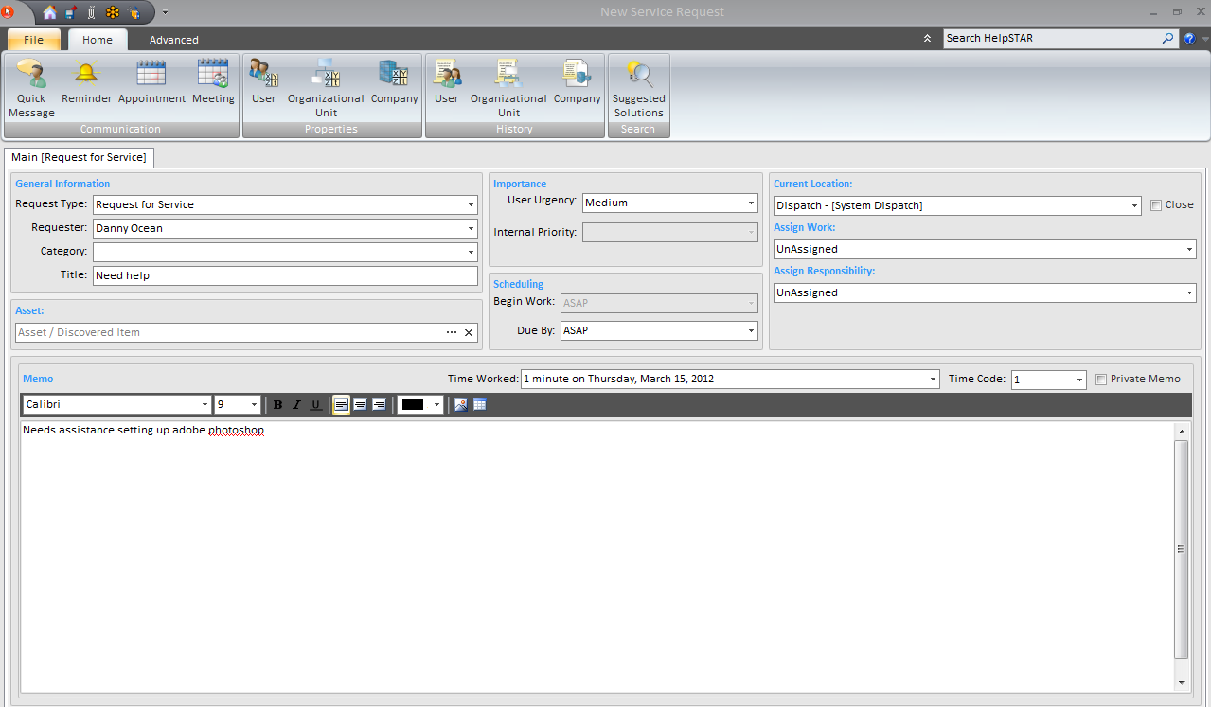Select the Main [Request for Service] tab
The width and height of the screenshot is (1211, 707).
pyautogui.click(x=79, y=157)
